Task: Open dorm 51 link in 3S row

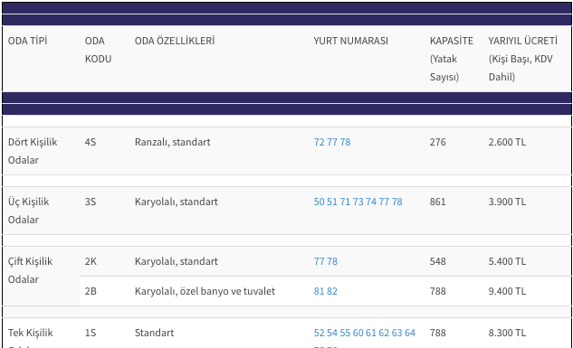Action: click(332, 202)
